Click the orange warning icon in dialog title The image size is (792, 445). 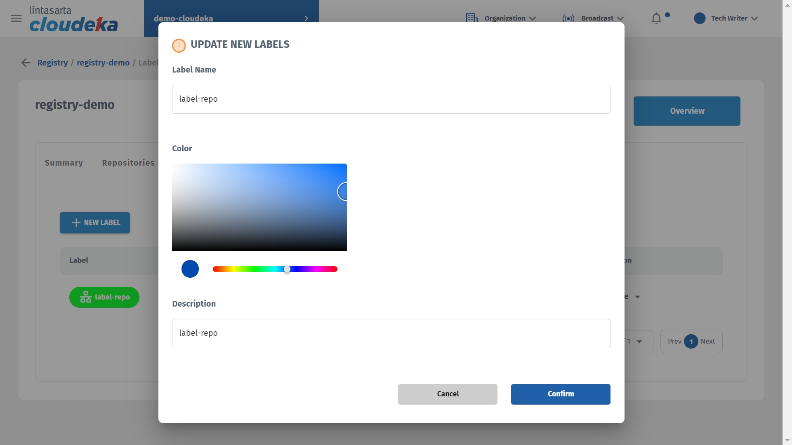pyautogui.click(x=179, y=45)
